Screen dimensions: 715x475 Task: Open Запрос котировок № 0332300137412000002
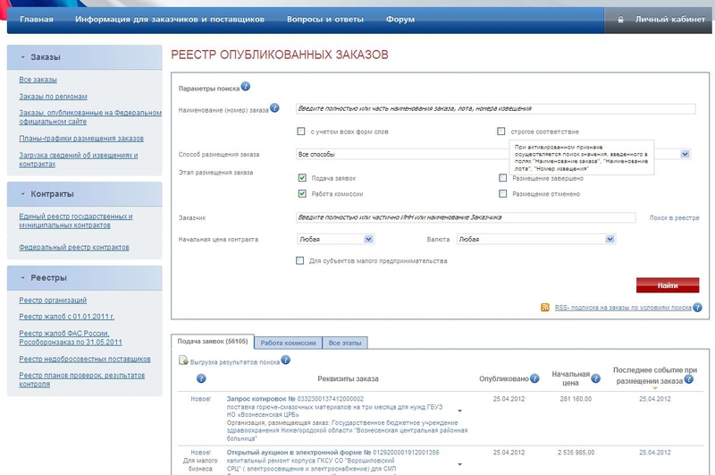(x=295, y=399)
